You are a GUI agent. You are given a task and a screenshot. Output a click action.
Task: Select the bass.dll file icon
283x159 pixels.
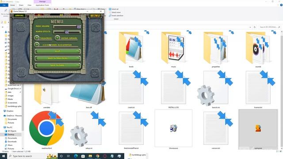(88, 94)
